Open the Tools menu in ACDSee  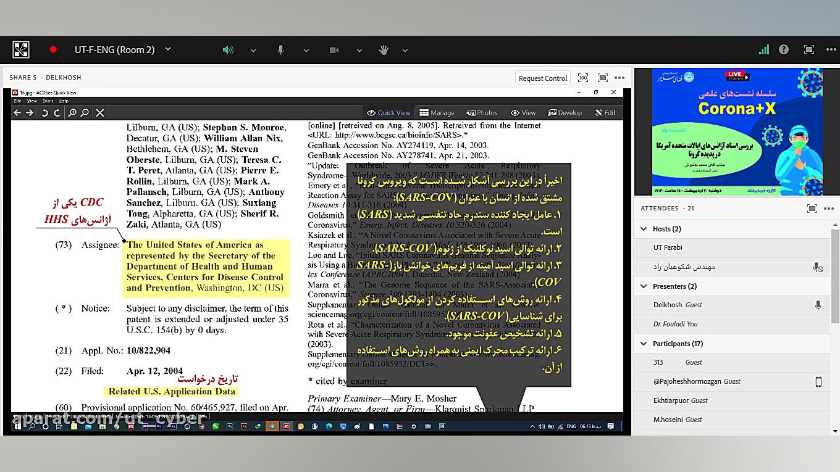48,101
